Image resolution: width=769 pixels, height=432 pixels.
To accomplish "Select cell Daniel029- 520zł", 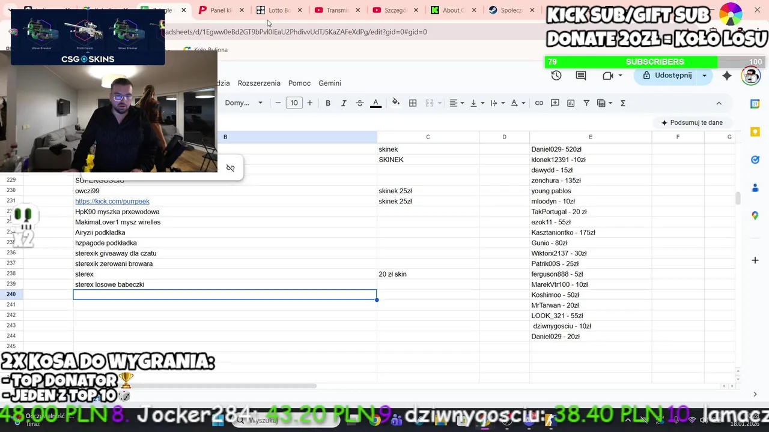I will 591,149.
